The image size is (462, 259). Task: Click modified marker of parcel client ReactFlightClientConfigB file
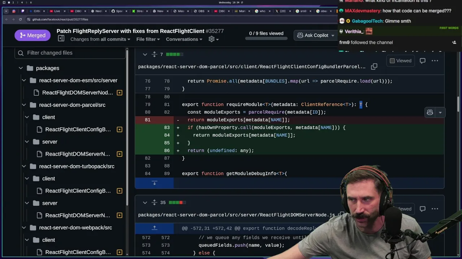tap(119, 129)
